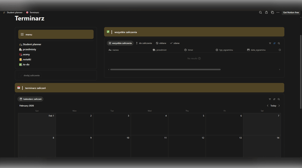Click the duplicate page icon
Image resolution: width=302 pixels, height=168 pixels.
coord(272,12)
